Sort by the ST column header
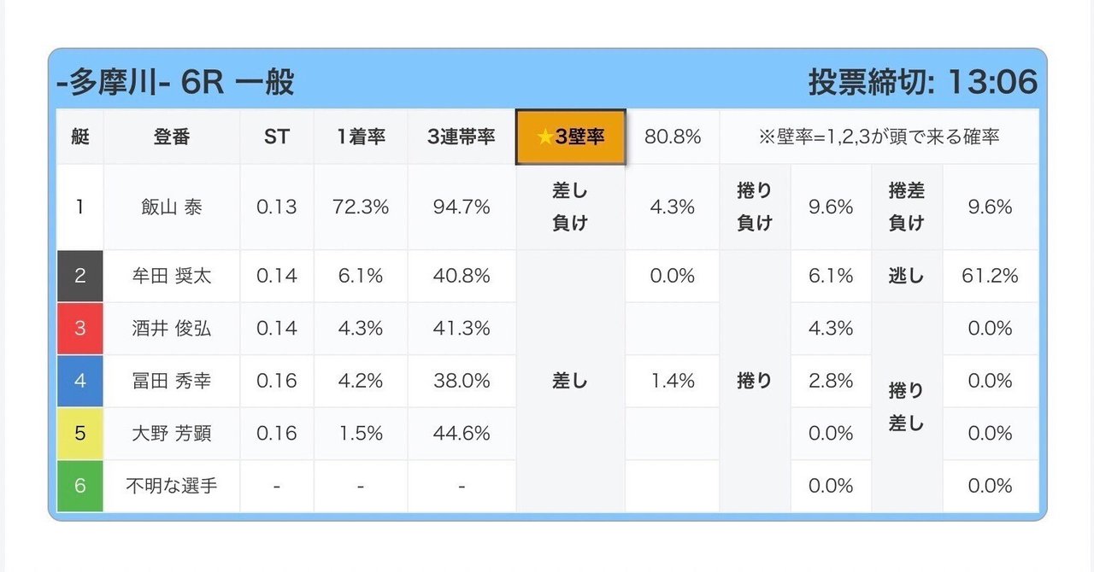Image resolution: width=1094 pixels, height=572 pixels. pyautogui.click(x=277, y=137)
